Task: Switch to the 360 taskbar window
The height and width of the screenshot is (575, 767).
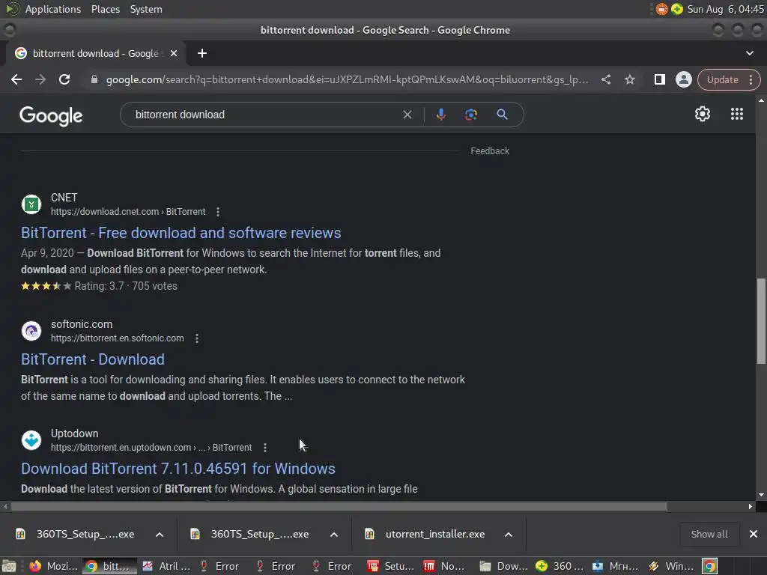Action: (x=560, y=566)
